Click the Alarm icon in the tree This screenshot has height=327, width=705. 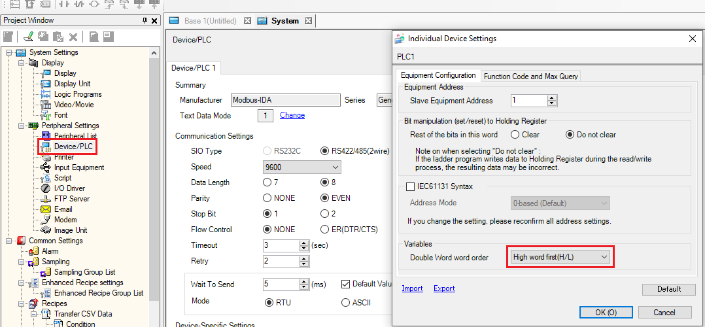tap(34, 251)
